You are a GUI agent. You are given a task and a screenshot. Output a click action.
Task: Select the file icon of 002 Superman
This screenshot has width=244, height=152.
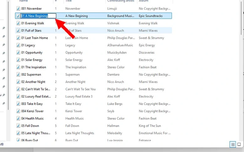(18, 75)
